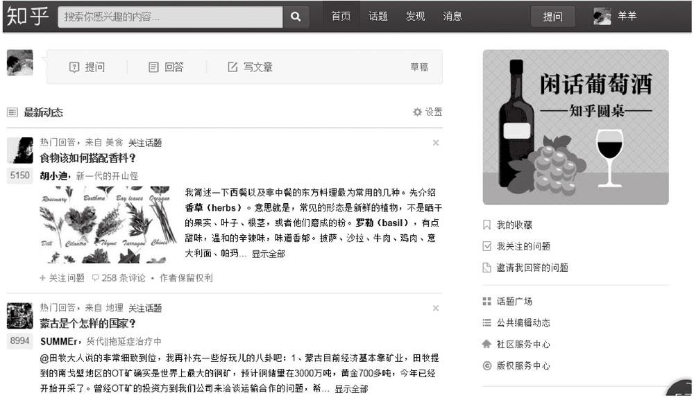Dismiss the 蒙古是个怎样的国家 feed item

click(436, 309)
